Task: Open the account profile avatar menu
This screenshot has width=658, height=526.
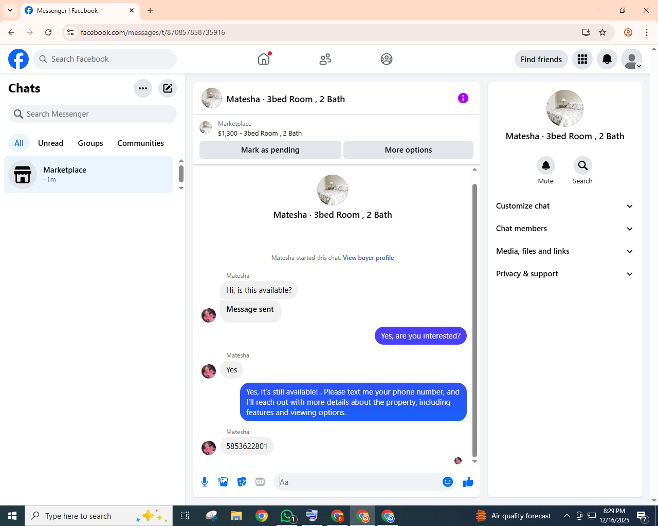Action: pyautogui.click(x=632, y=59)
